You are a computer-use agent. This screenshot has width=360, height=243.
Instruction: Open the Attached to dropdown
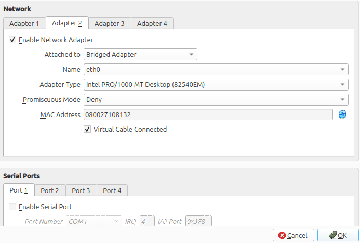pos(140,54)
